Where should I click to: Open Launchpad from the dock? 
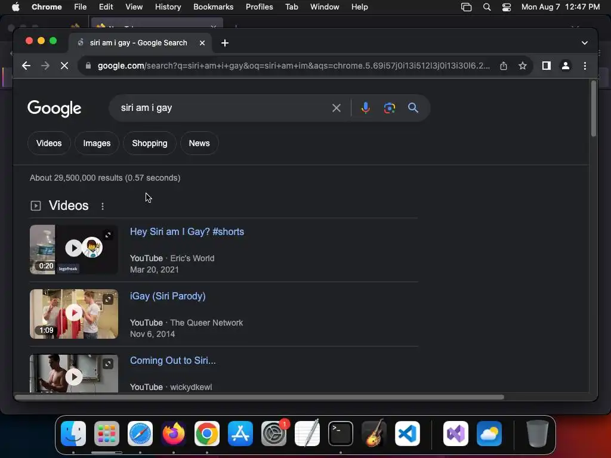[x=107, y=434]
